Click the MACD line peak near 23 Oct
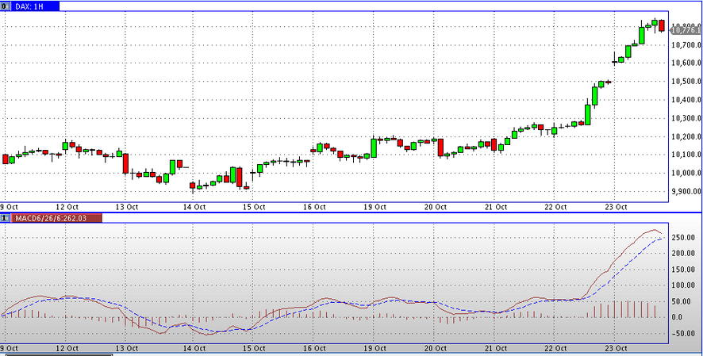 654,231
